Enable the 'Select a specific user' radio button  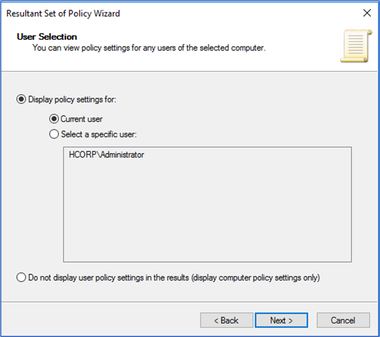click(54, 134)
